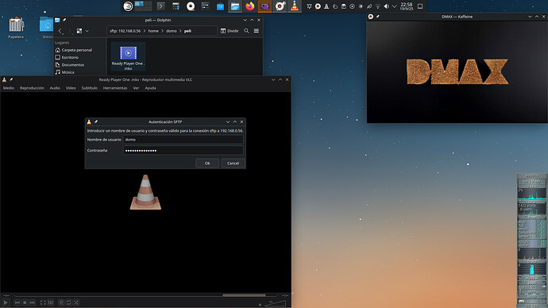Open Firefox from the panel
Image resolution: width=548 pixels, height=308 pixels.
[x=250, y=6]
